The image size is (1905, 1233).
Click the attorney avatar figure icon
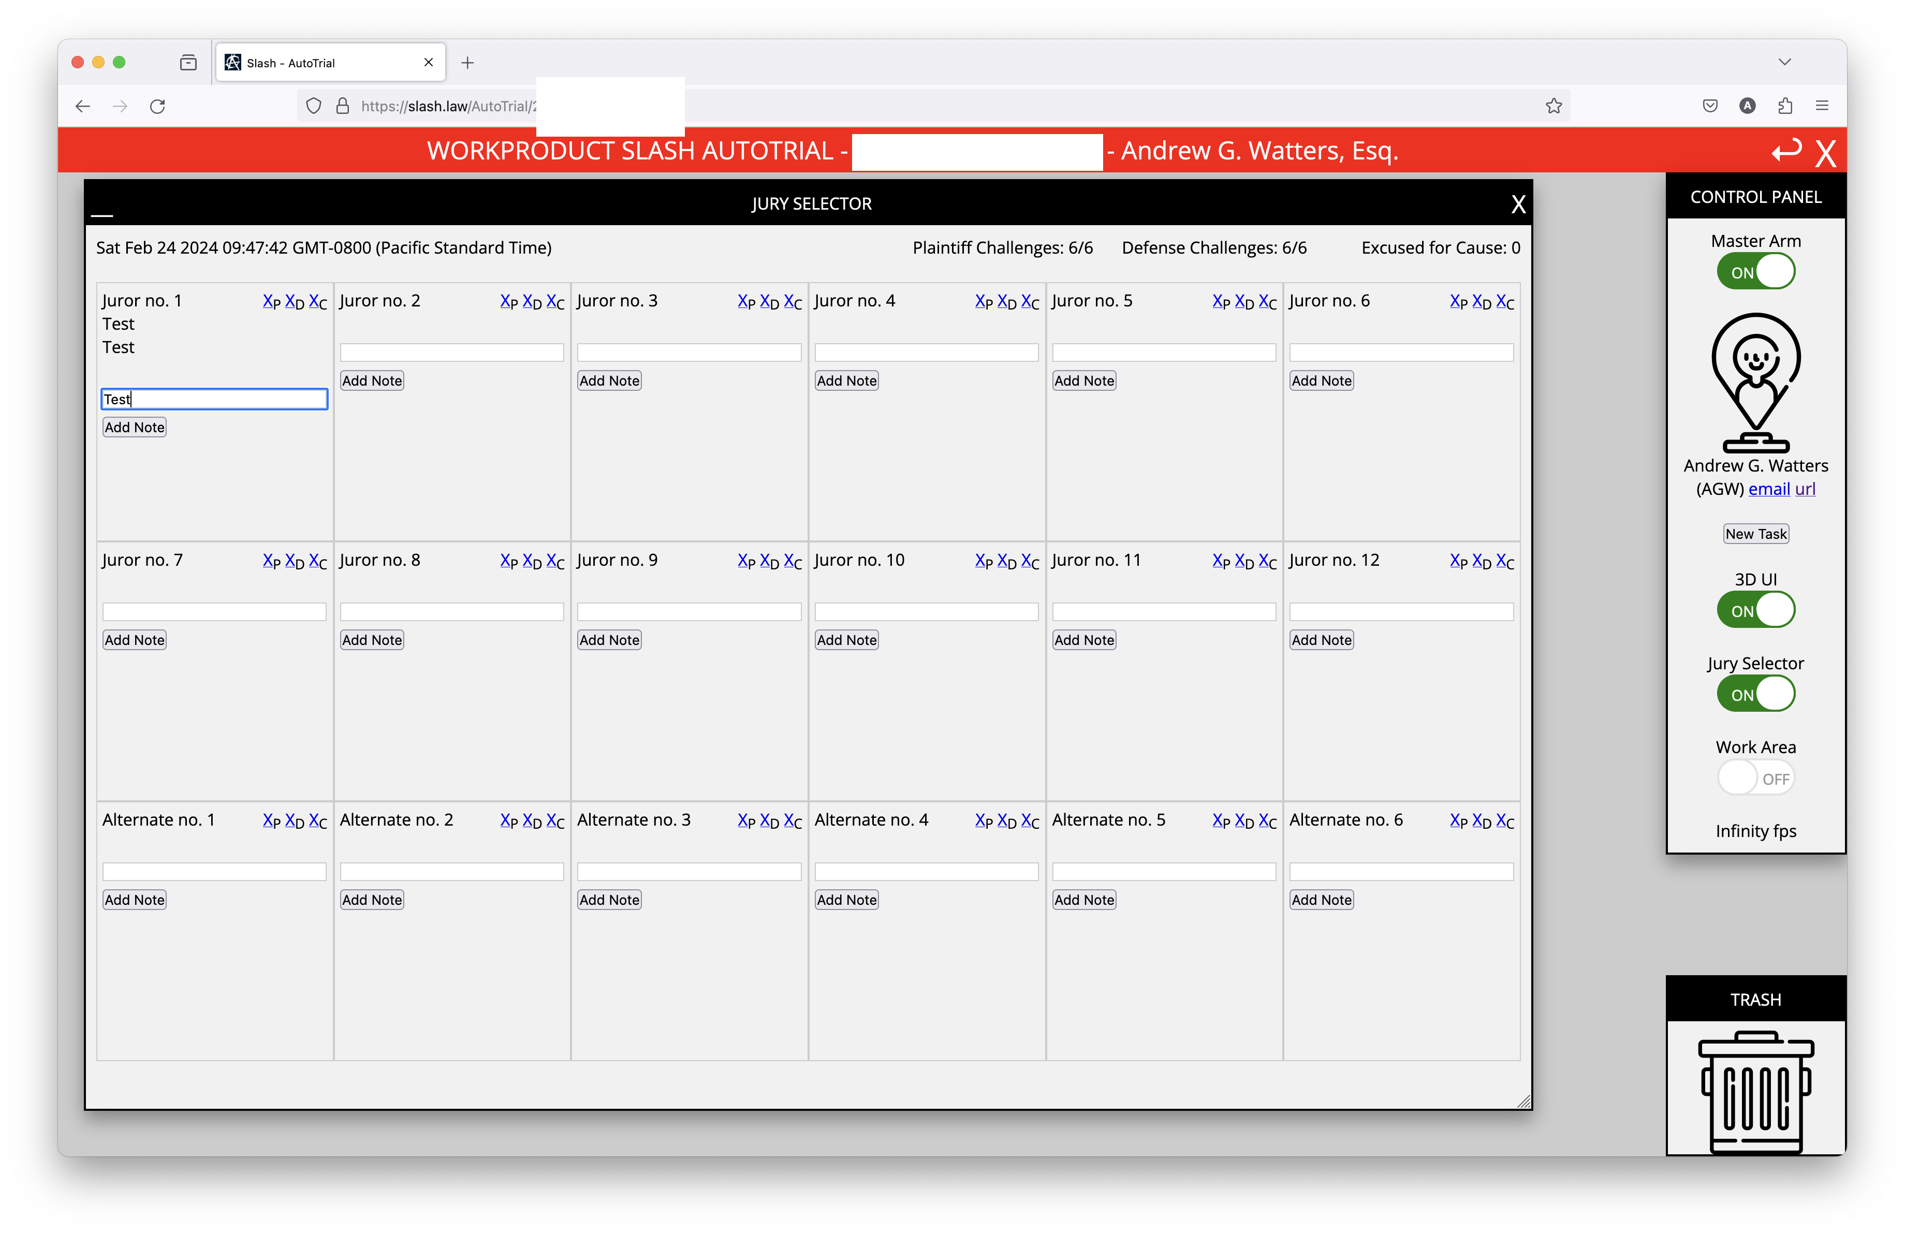click(x=1755, y=383)
